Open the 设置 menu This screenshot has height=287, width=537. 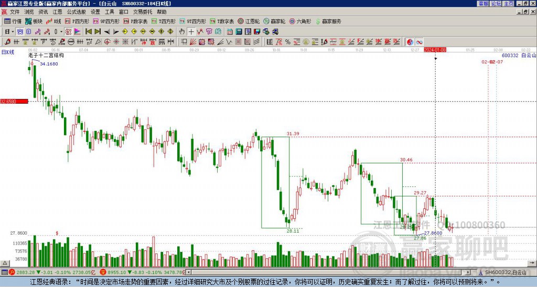[x=95, y=12]
